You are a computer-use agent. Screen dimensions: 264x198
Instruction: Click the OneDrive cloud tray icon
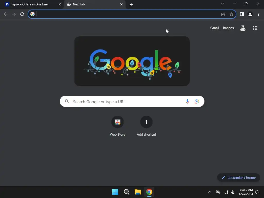click(218, 192)
